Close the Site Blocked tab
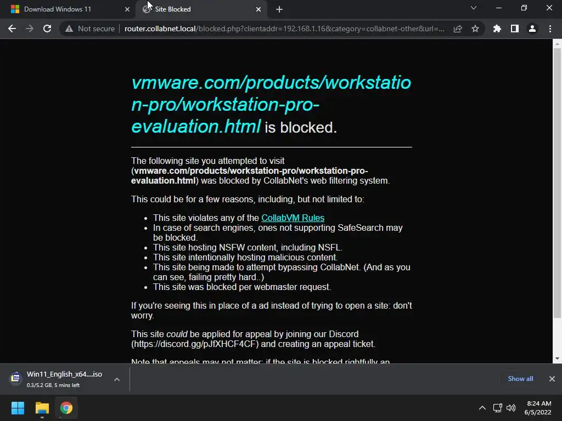562x421 pixels. click(x=258, y=9)
